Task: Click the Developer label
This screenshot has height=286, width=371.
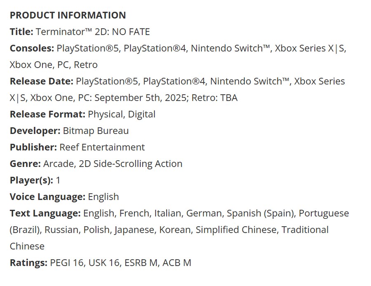Action: (35, 131)
